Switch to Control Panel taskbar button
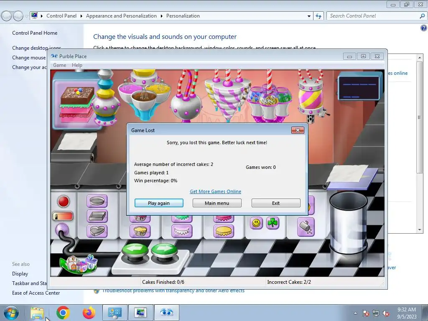This screenshot has width=428, height=321. click(x=115, y=313)
